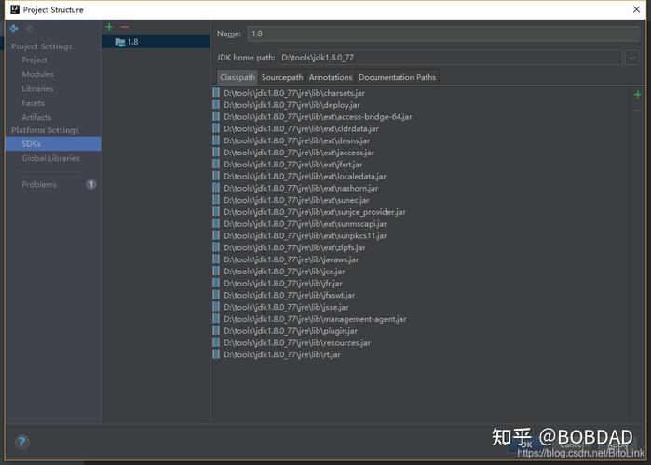Select the sunec.jar classpath entry
The image size is (651, 465).
(x=297, y=200)
